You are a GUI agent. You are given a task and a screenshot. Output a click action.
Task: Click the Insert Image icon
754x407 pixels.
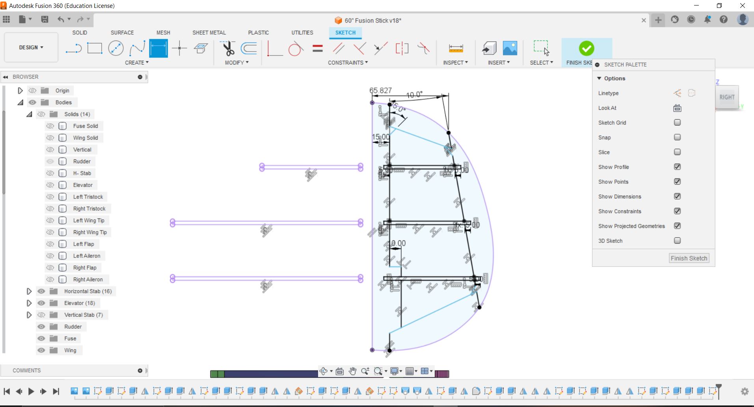click(x=510, y=48)
